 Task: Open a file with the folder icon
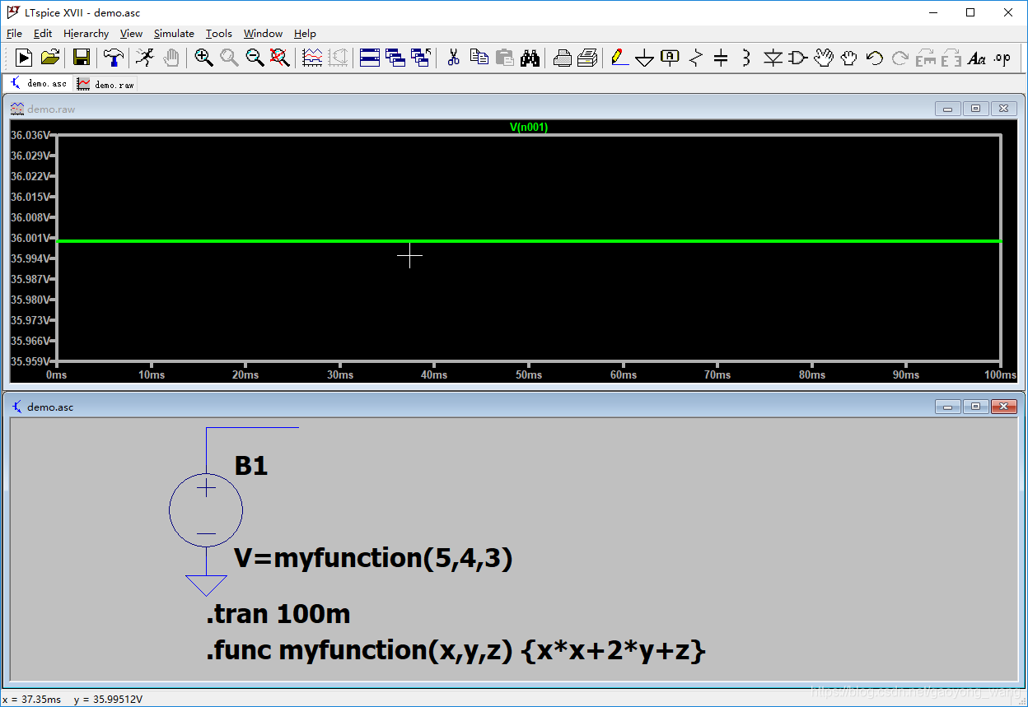pos(50,58)
